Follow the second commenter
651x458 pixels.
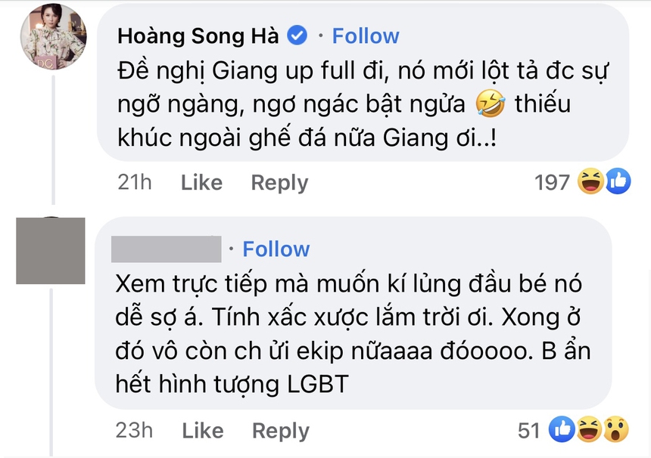tap(276, 249)
